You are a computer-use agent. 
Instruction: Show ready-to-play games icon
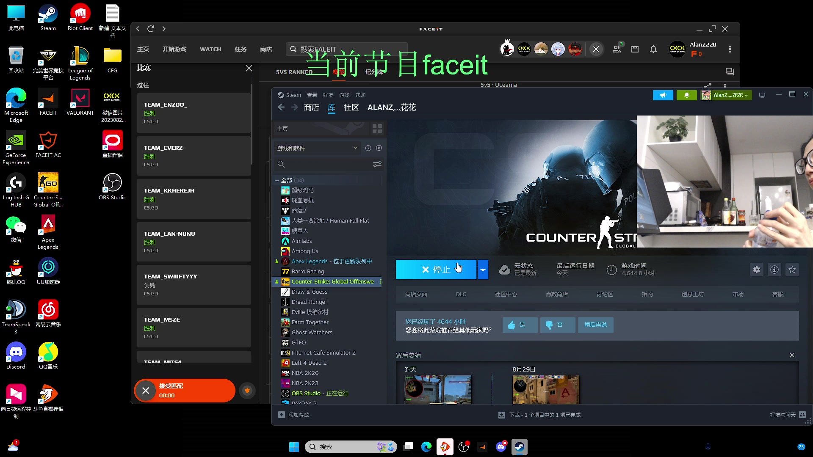point(379,148)
